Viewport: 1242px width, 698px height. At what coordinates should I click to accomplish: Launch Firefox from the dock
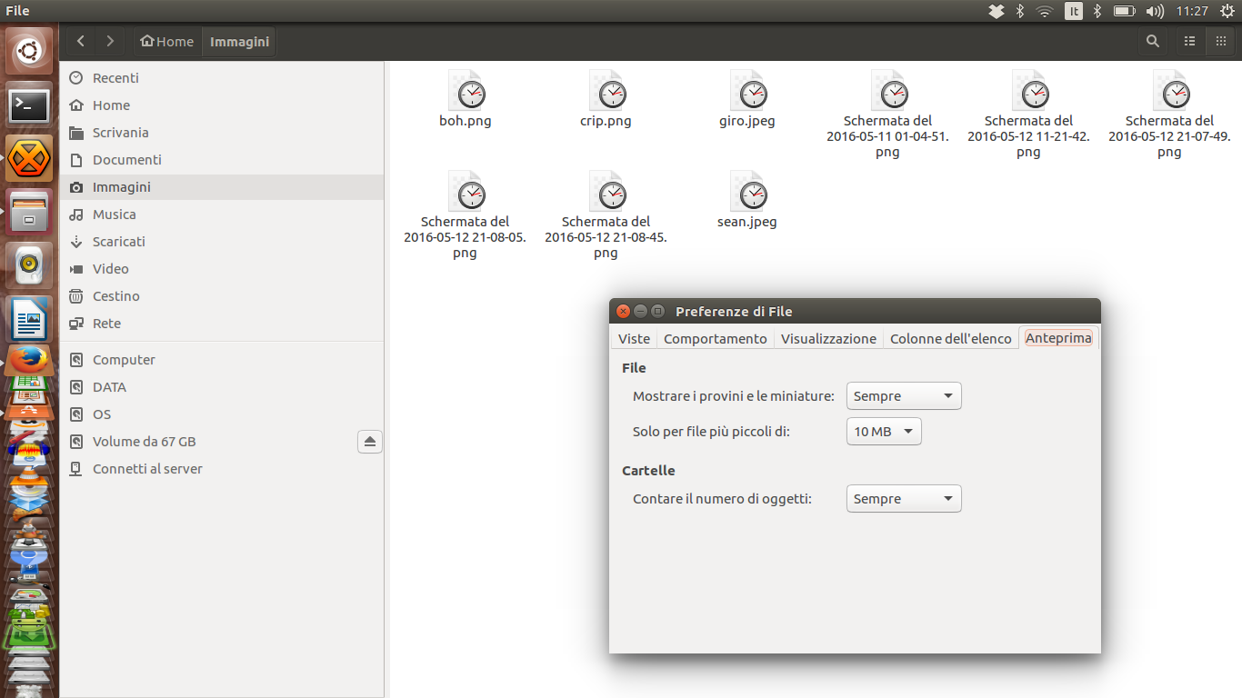(x=29, y=360)
